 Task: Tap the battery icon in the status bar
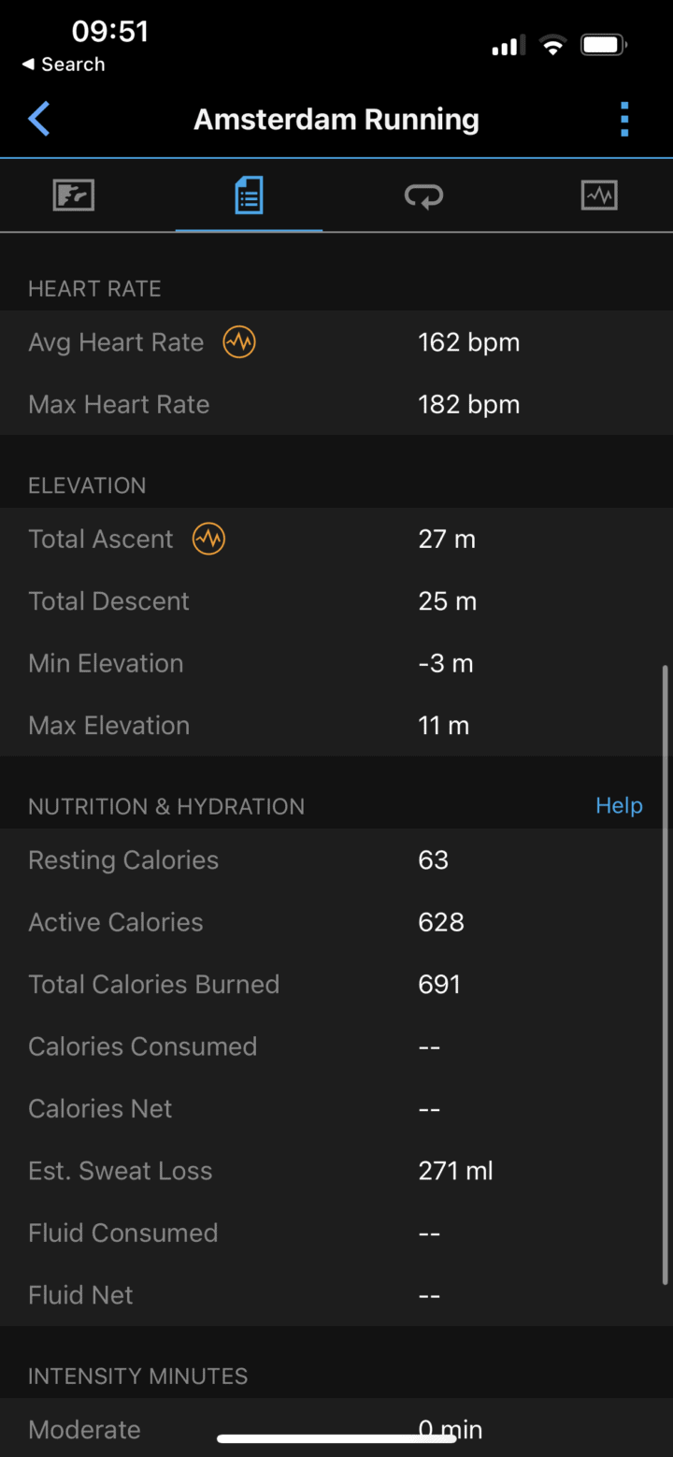(x=604, y=45)
